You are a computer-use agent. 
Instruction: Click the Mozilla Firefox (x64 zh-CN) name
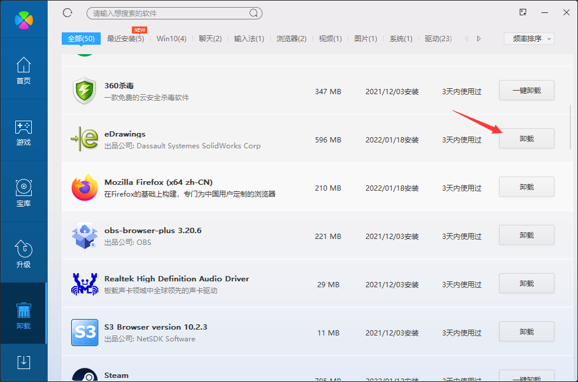coord(158,182)
